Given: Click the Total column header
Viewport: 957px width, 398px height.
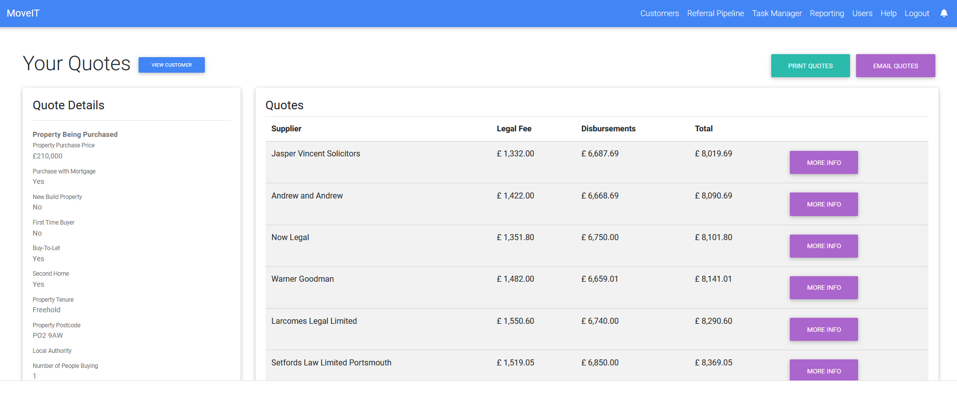Looking at the screenshot, I should (703, 129).
